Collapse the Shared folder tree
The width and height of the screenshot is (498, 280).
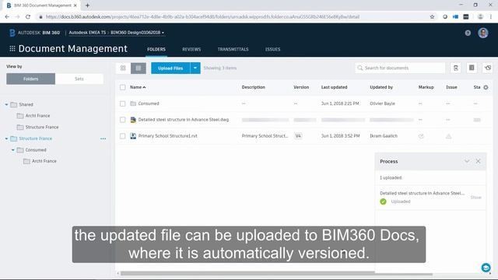6,104
